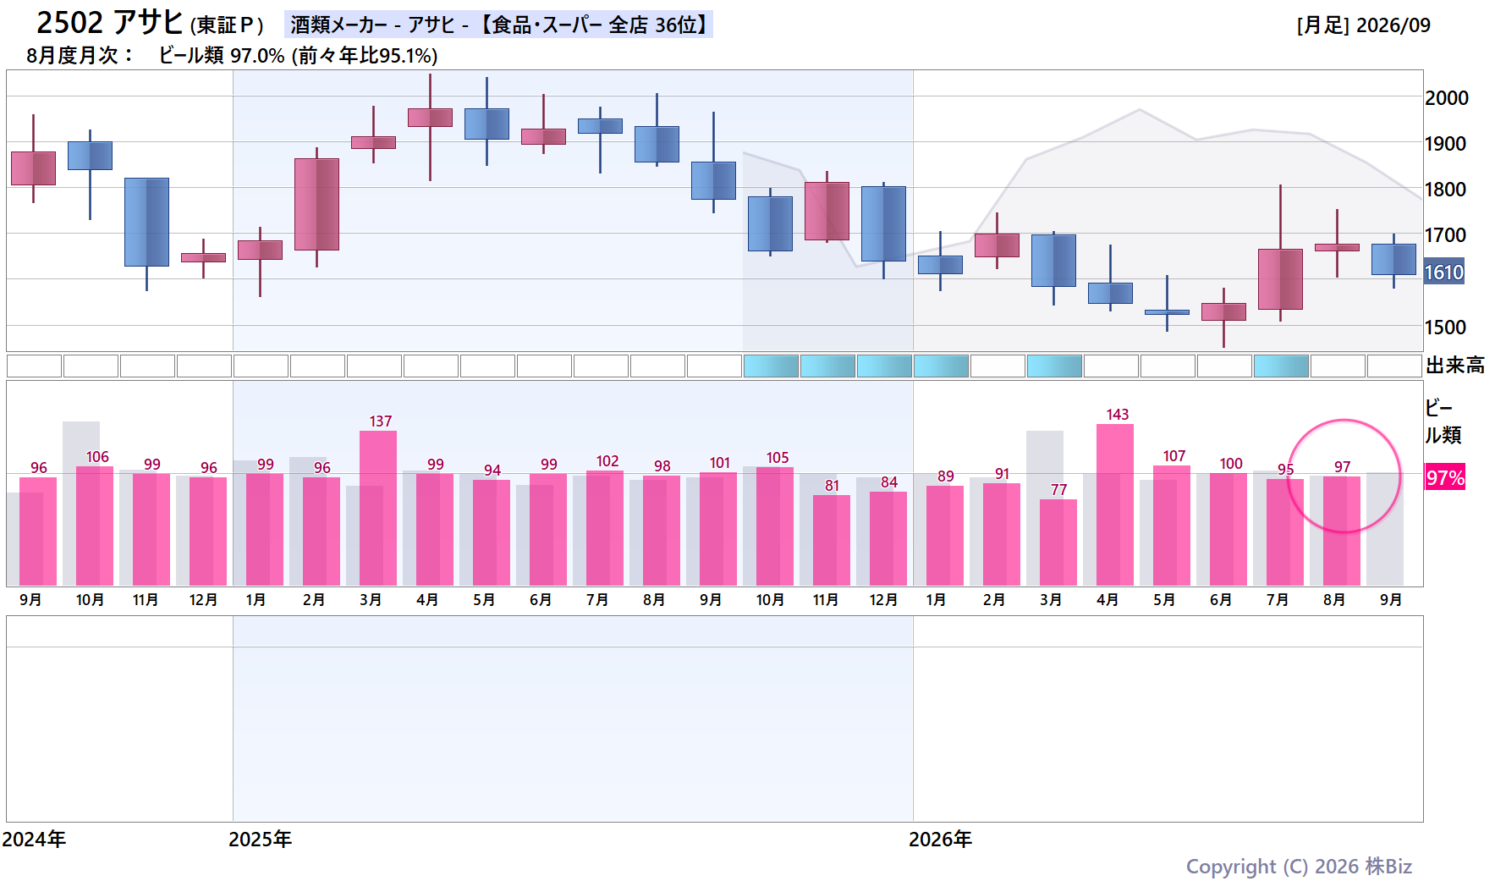The image size is (1506, 892).
Task: Click the "Copyright (C) 2026 株Biz" text
Action: pyautogui.click(x=1299, y=867)
